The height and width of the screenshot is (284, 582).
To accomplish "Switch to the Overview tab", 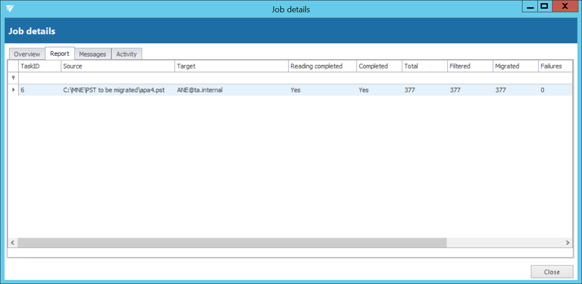I will click(27, 54).
